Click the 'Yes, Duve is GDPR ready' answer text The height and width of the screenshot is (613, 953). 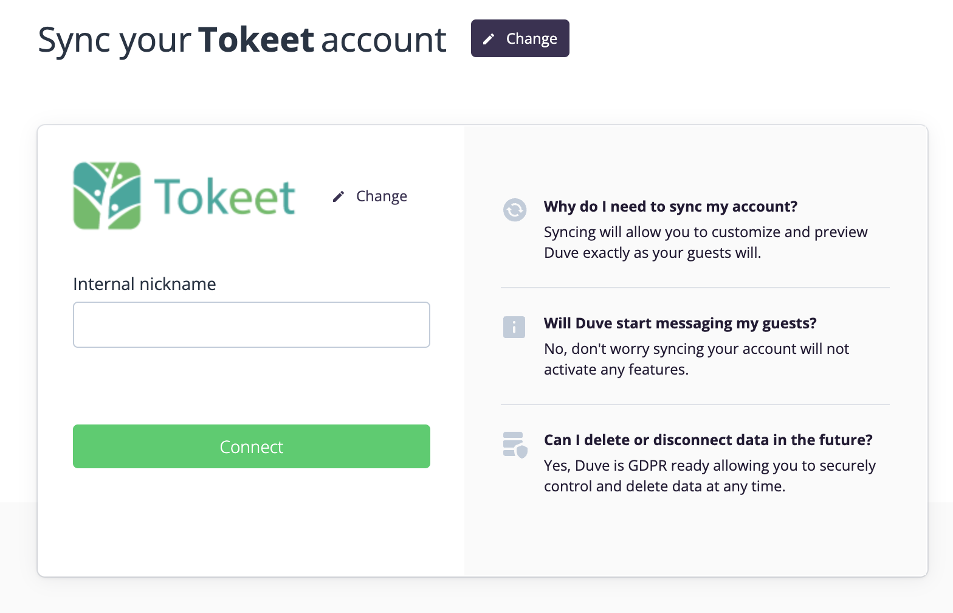709,476
